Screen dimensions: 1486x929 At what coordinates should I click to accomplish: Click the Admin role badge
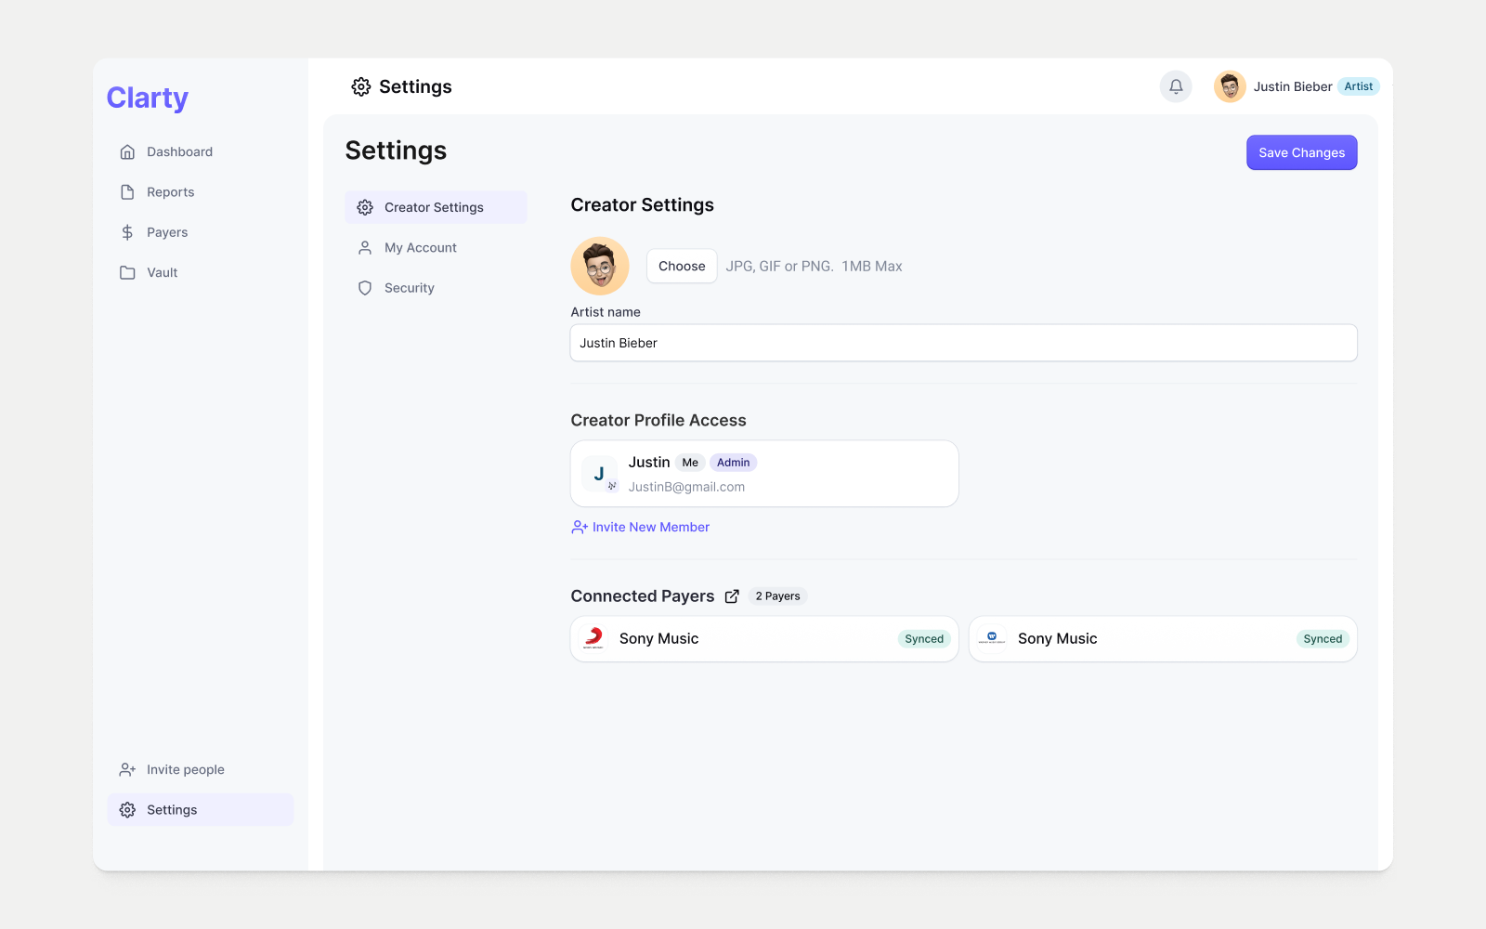(733, 463)
